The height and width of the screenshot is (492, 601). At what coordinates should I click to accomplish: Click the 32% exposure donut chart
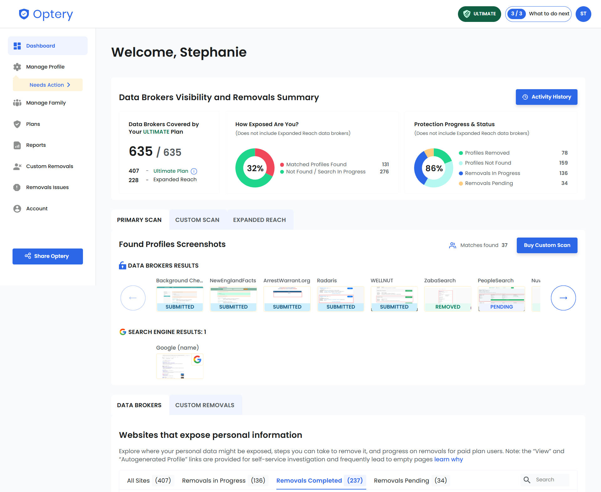coord(255,168)
